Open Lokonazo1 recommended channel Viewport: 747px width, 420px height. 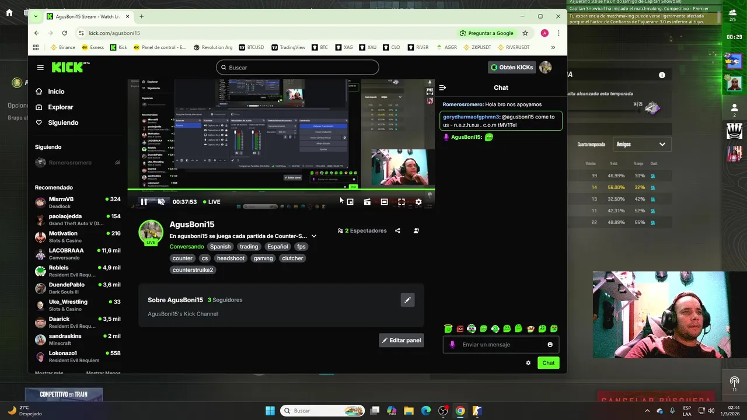[x=78, y=356]
